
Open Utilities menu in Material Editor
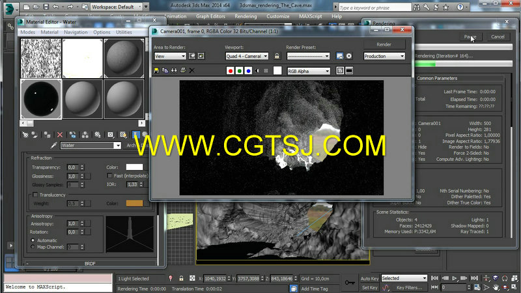[124, 32]
